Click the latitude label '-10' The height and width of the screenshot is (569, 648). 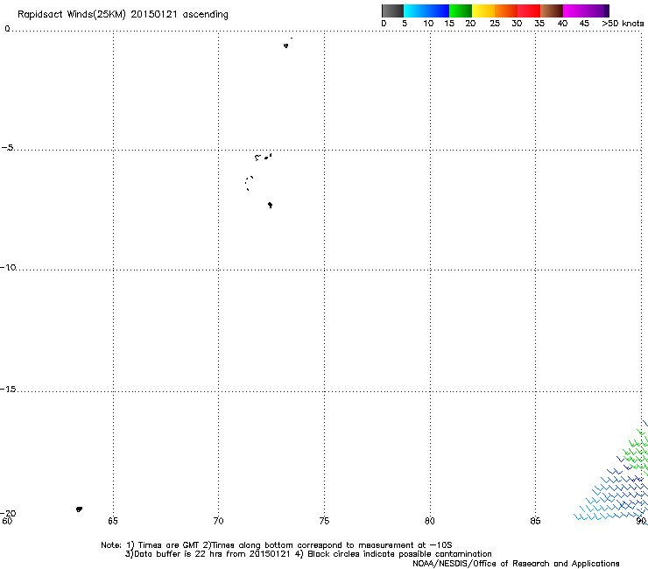[8, 267]
